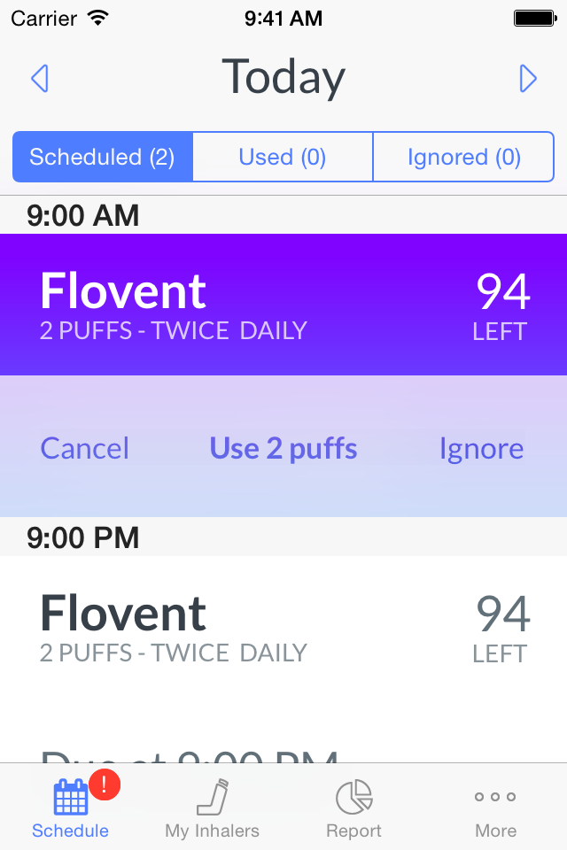Tap the Today title
The image size is (567, 850).
283,78
